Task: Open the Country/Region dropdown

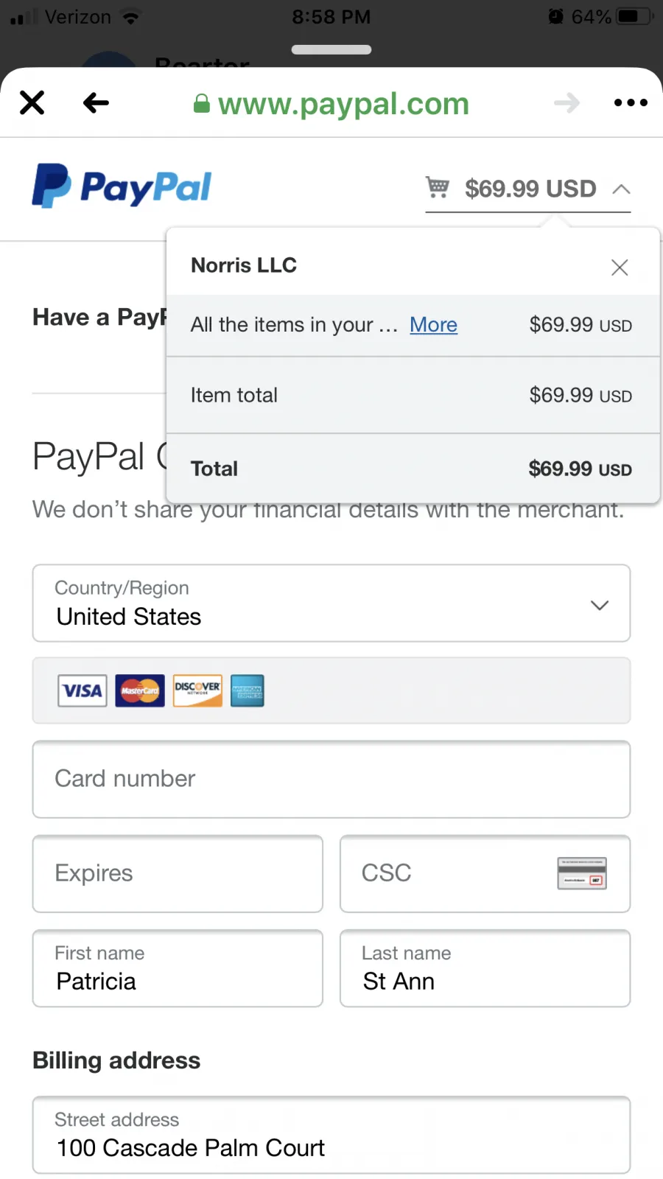Action: [331, 604]
